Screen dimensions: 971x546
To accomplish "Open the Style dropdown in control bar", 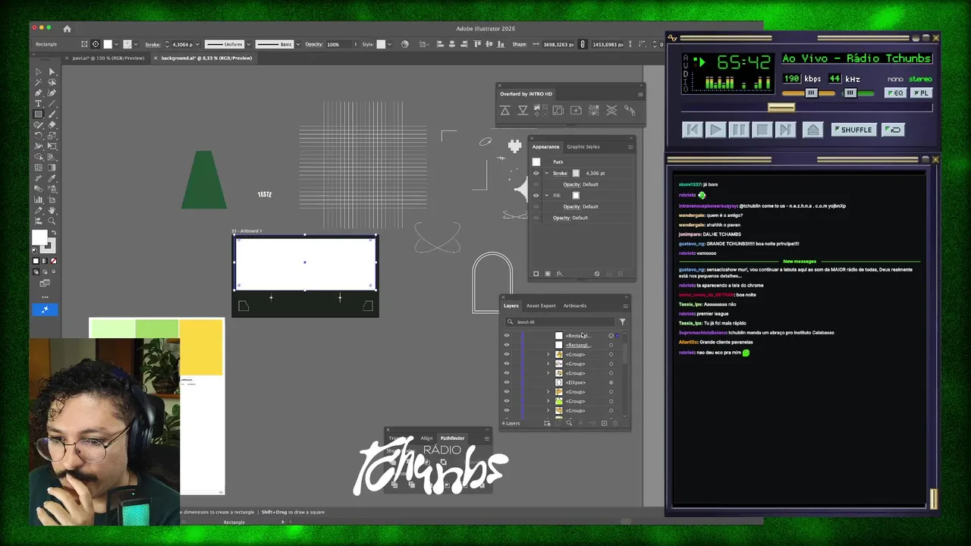I will coord(389,44).
